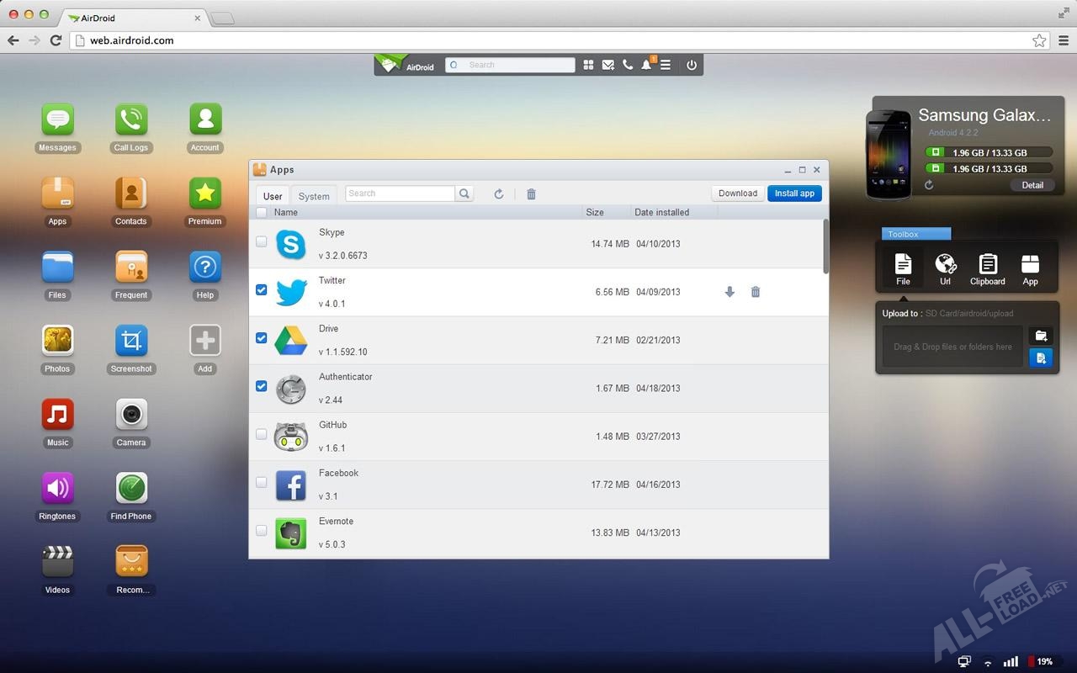
Task: Click the Apps window scrollbar
Action: [825, 246]
